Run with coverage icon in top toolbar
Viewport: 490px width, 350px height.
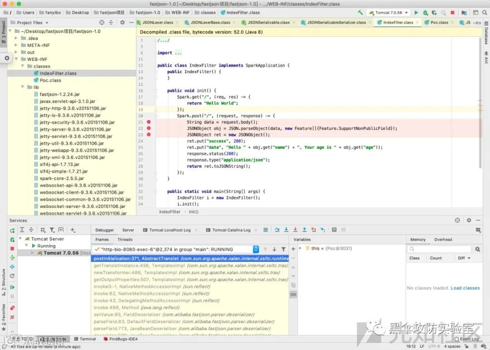click(x=434, y=13)
